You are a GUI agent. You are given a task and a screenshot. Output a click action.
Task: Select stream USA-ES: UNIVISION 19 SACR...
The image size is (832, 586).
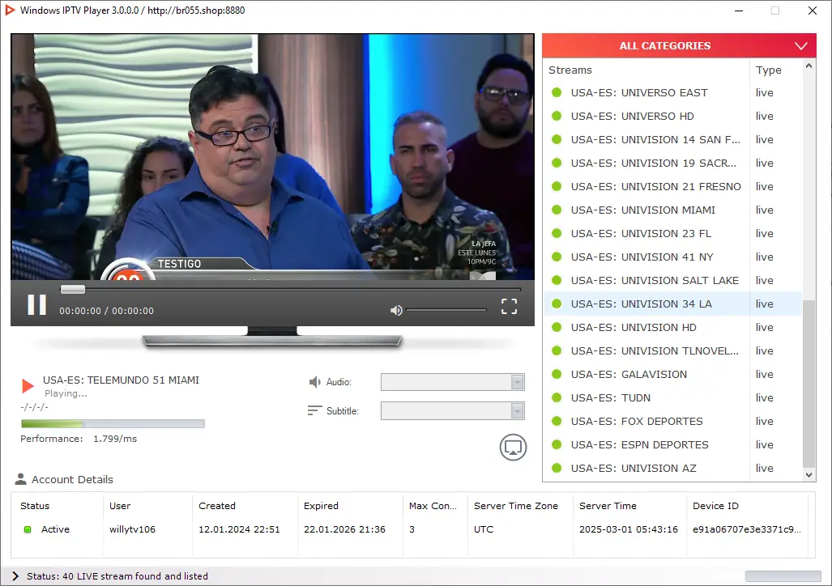(x=673, y=163)
